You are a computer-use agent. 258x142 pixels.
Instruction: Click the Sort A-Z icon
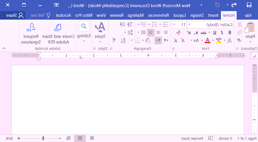(123, 40)
